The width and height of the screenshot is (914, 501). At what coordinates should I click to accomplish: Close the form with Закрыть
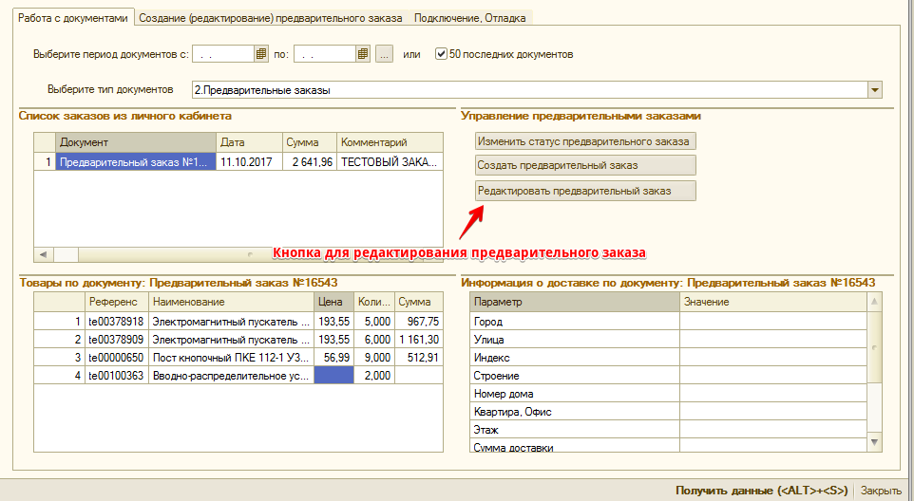(x=881, y=491)
